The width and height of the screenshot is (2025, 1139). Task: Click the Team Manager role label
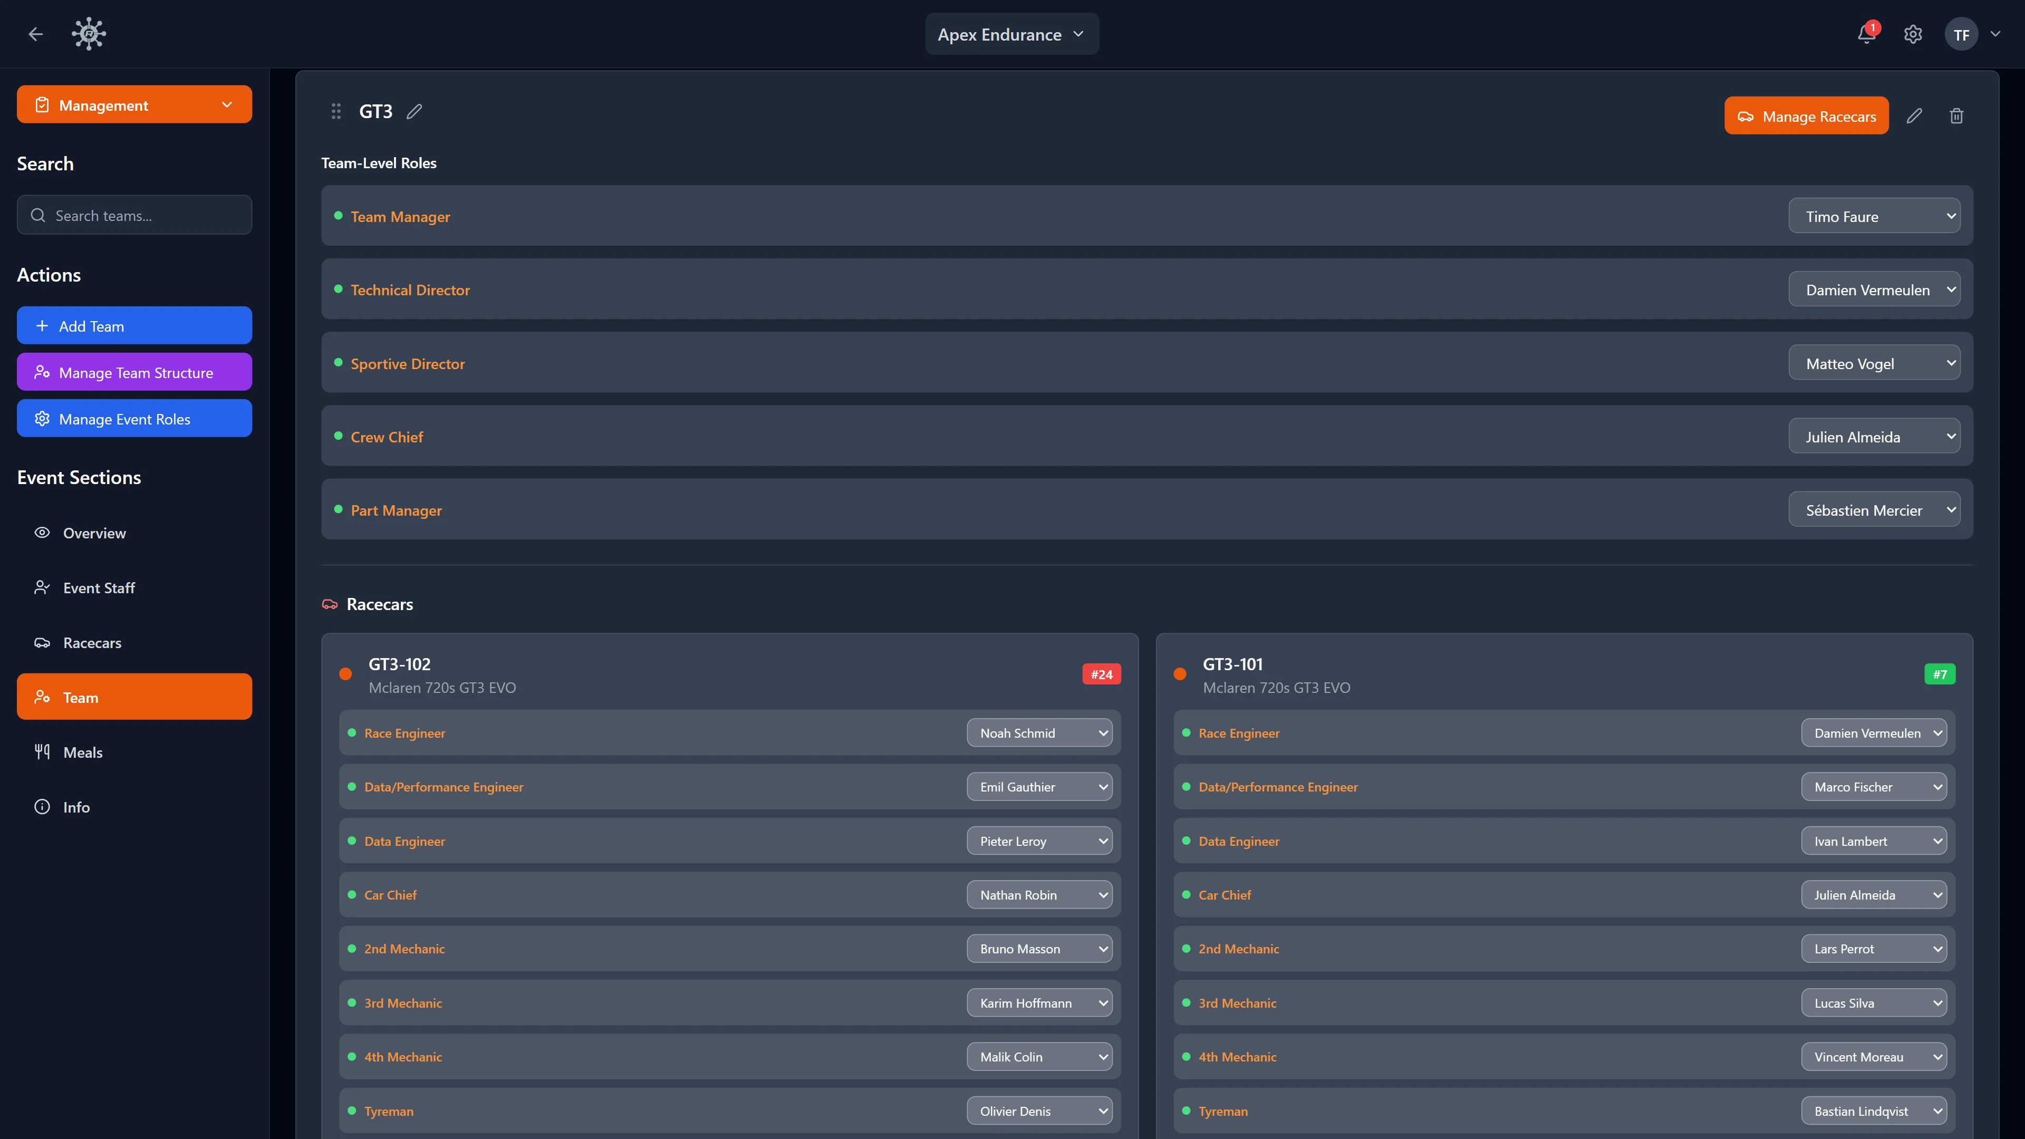(x=400, y=216)
